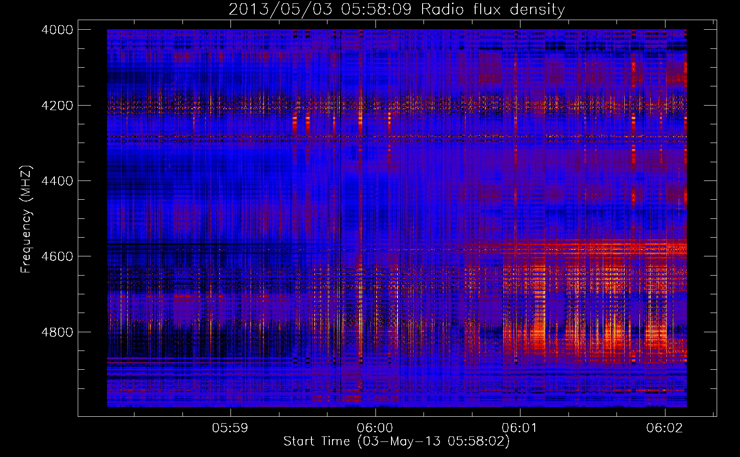Click the 05:59 time tick label
Screen dimensions: 740x457
coord(230,428)
